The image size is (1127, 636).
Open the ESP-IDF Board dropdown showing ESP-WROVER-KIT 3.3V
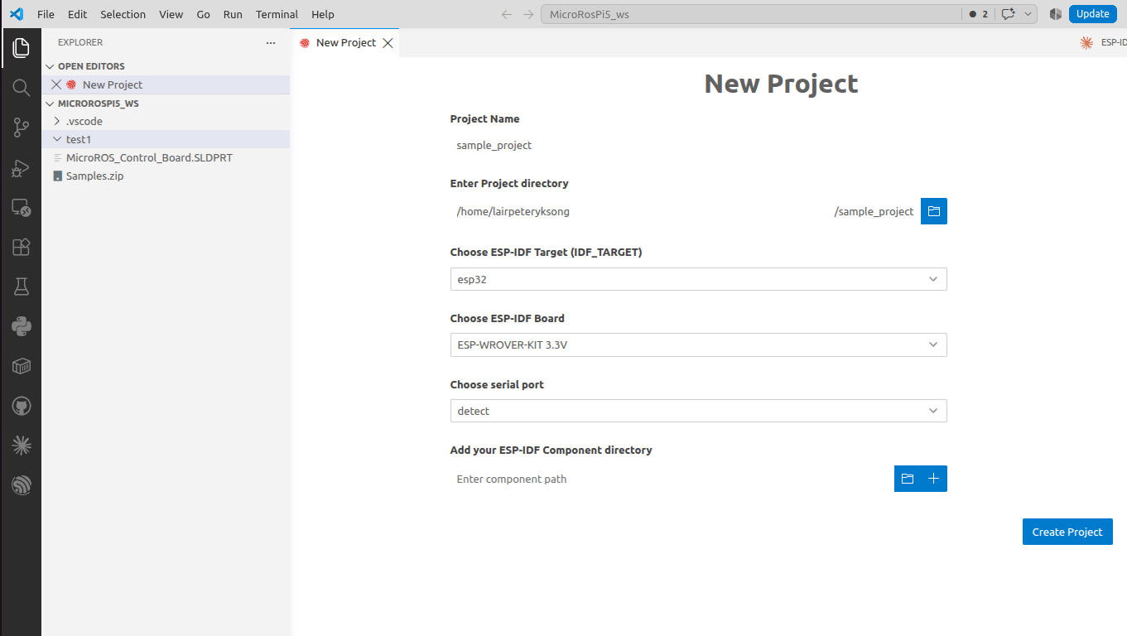698,344
